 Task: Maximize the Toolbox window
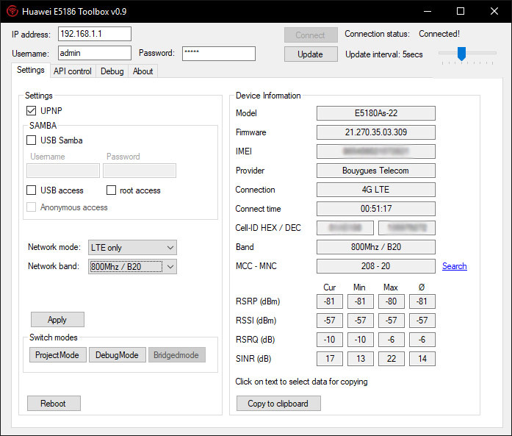[461, 11]
